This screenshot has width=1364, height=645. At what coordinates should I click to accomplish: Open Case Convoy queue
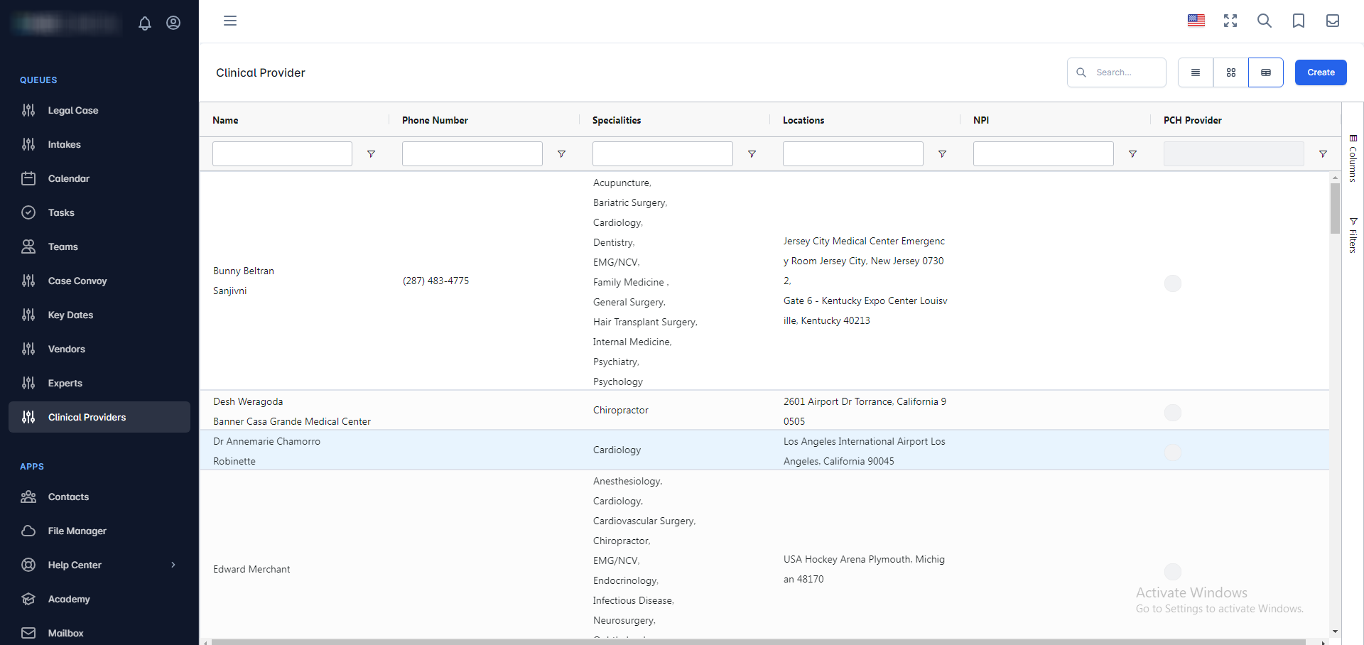(x=99, y=281)
